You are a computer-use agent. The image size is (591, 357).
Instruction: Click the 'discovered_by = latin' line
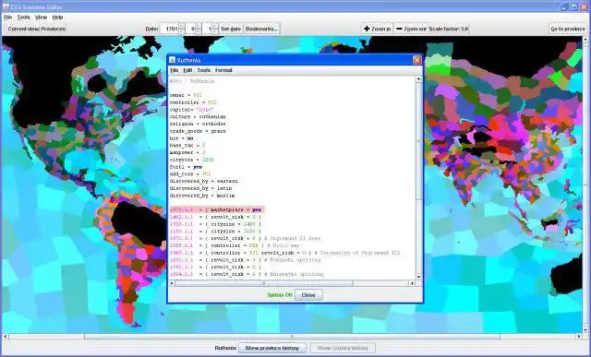click(200, 188)
